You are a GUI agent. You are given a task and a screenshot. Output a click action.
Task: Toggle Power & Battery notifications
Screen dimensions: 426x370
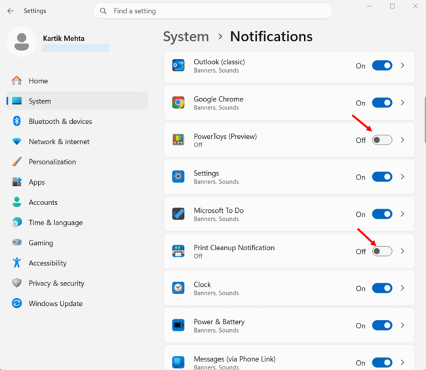(382, 325)
